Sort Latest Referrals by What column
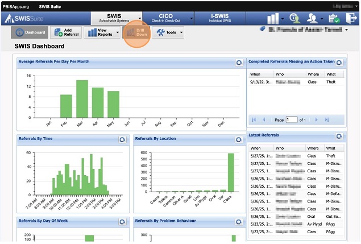Viewport: 361px width, 244px height. tap(334, 148)
